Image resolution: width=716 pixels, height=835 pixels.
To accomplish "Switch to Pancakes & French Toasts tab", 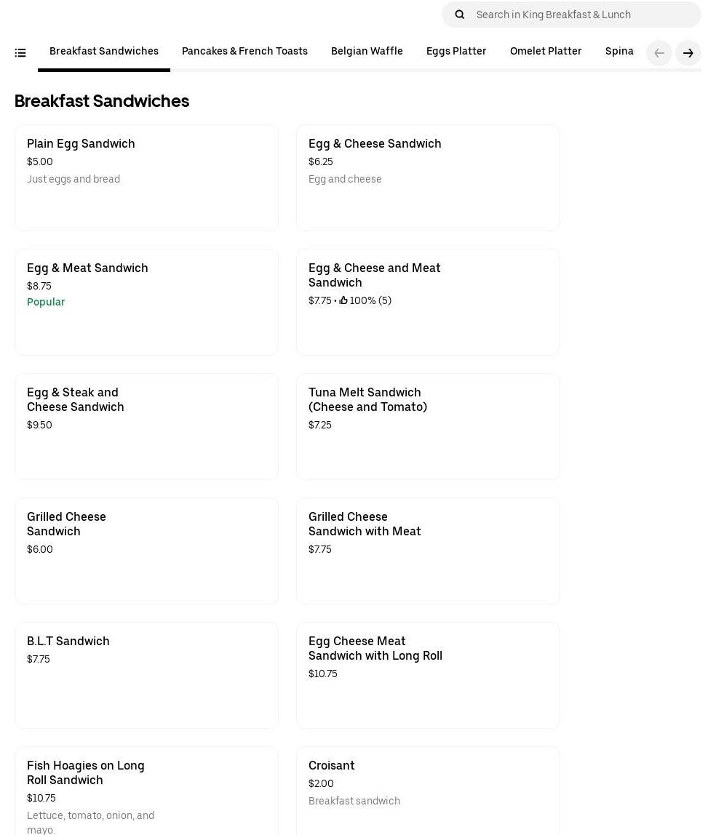I will [244, 51].
